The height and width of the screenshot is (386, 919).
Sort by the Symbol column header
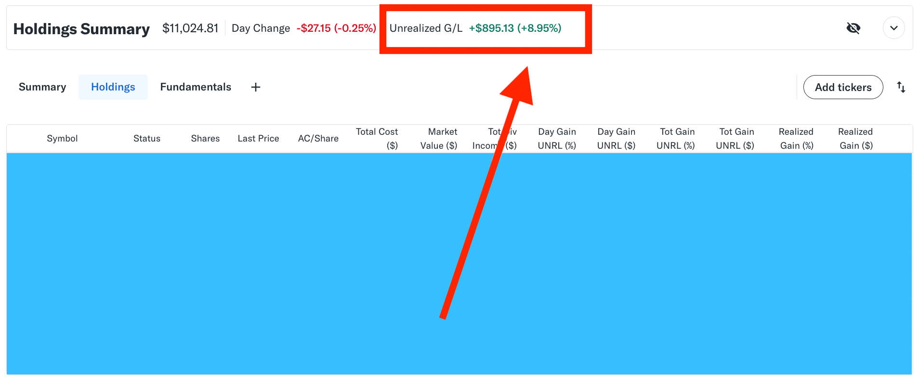pyautogui.click(x=62, y=139)
